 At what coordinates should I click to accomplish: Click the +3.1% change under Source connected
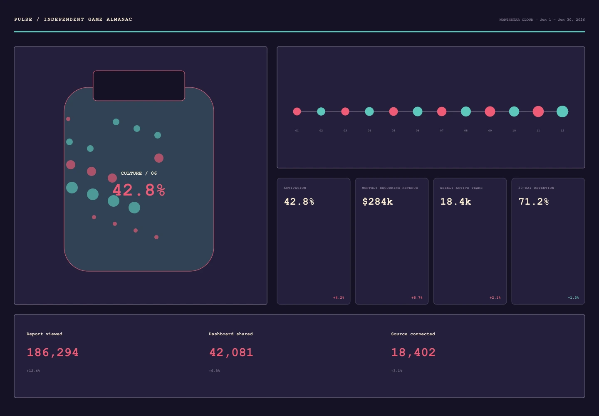point(396,371)
